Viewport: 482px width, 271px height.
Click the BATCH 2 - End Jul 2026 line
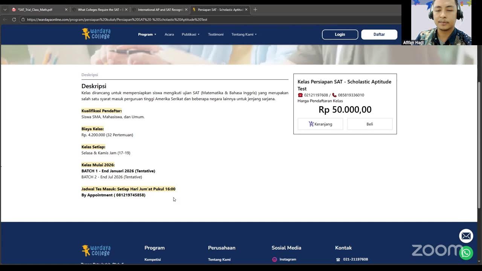click(x=112, y=177)
